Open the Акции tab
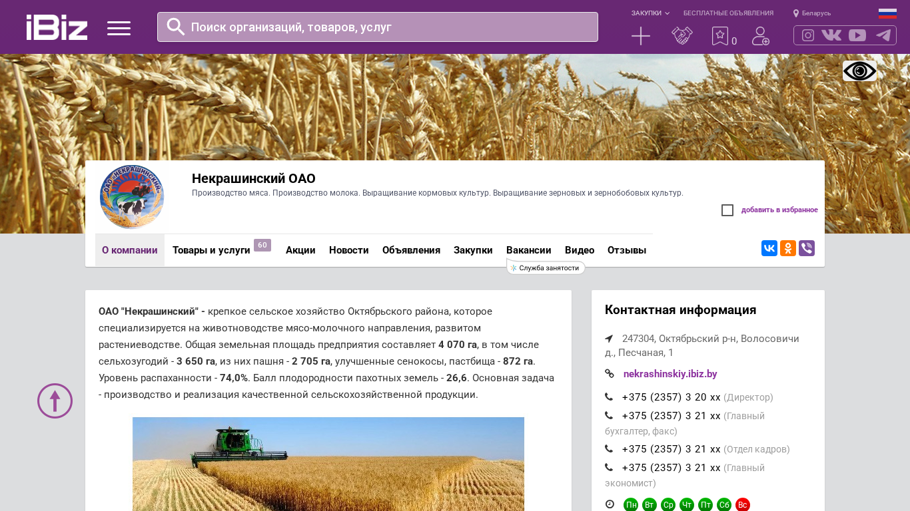This screenshot has height=511, width=910. 300,250
